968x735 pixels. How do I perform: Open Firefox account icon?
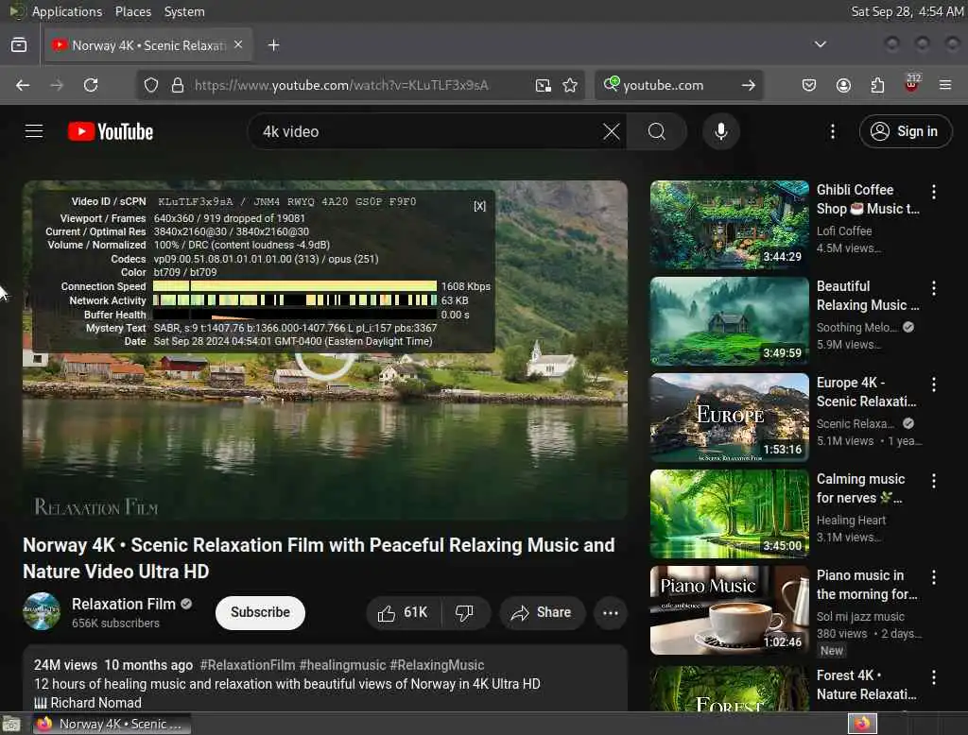pos(843,85)
